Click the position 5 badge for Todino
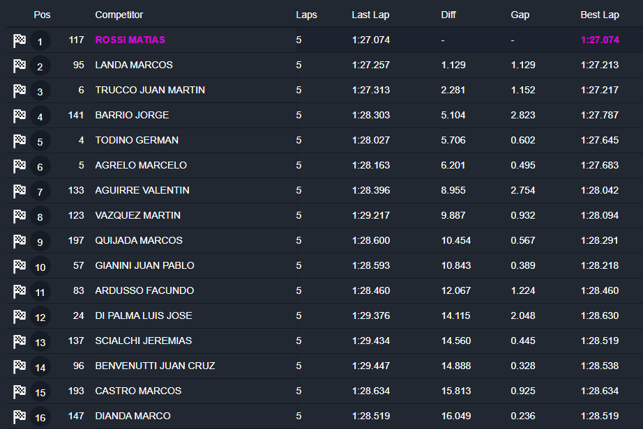The width and height of the screenshot is (643, 429). point(40,141)
